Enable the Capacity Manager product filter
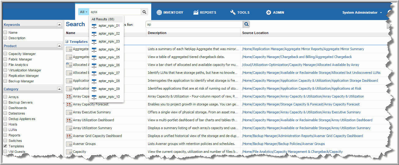Screen dimensions: 399x165 click(5, 54)
